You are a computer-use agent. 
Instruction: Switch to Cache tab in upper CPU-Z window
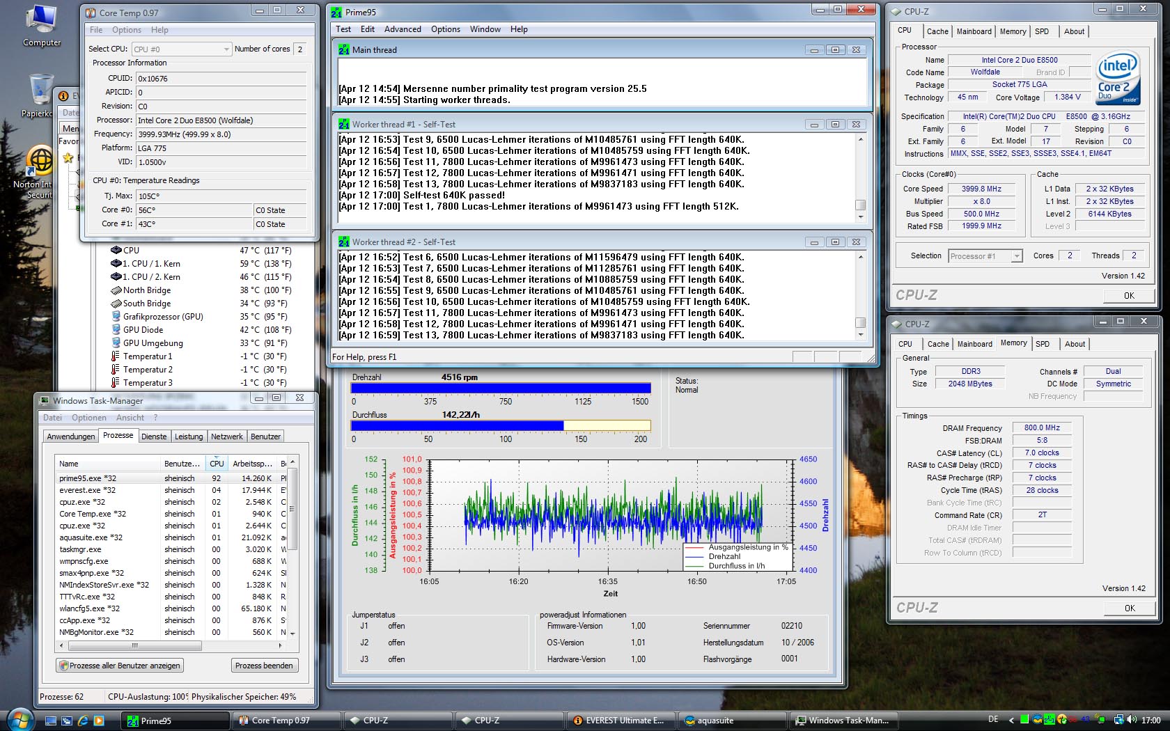click(937, 31)
